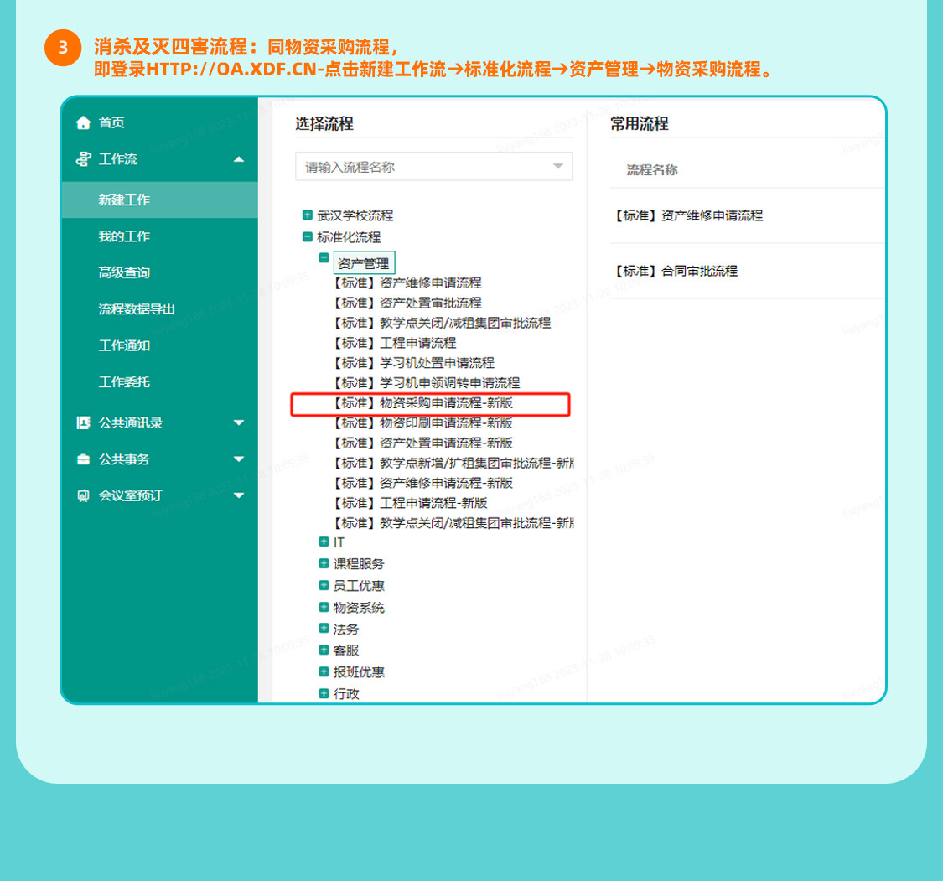Viewport: 943px width, 881px height.
Task: Select 新建工作 in the sidebar menu
Action: [124, 200]
